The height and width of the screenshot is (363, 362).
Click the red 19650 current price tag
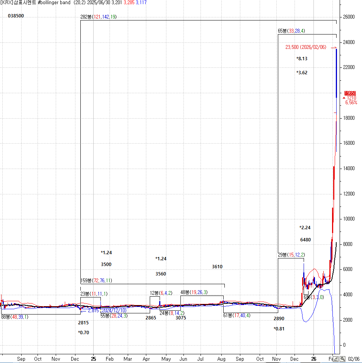[350, 93]
